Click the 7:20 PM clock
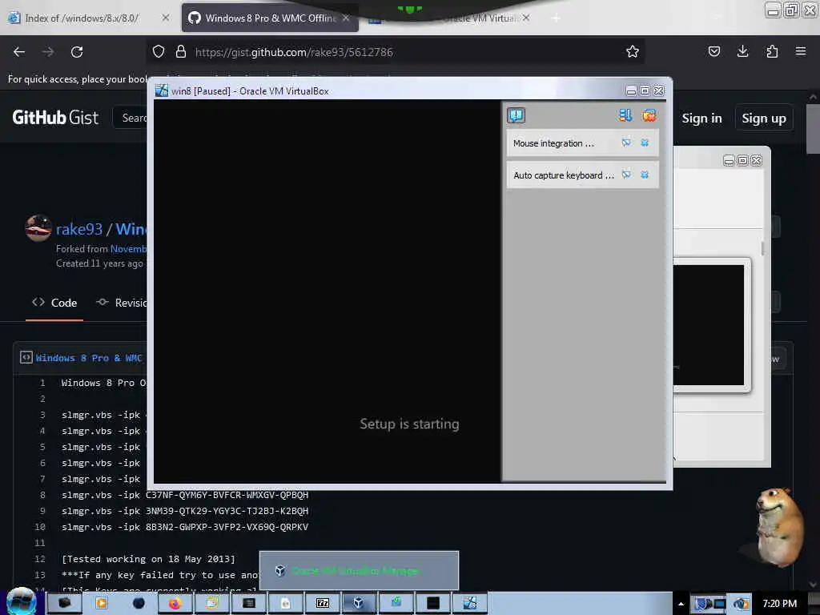820x615 pixels. coord(779,604)
